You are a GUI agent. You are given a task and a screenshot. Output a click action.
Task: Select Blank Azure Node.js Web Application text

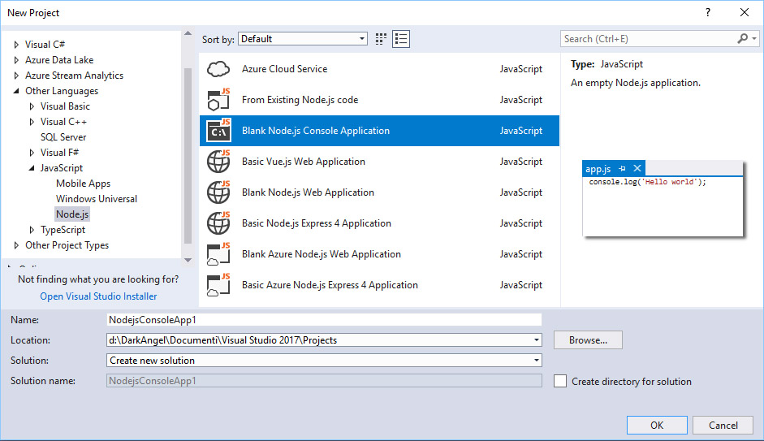click(322, 254)
